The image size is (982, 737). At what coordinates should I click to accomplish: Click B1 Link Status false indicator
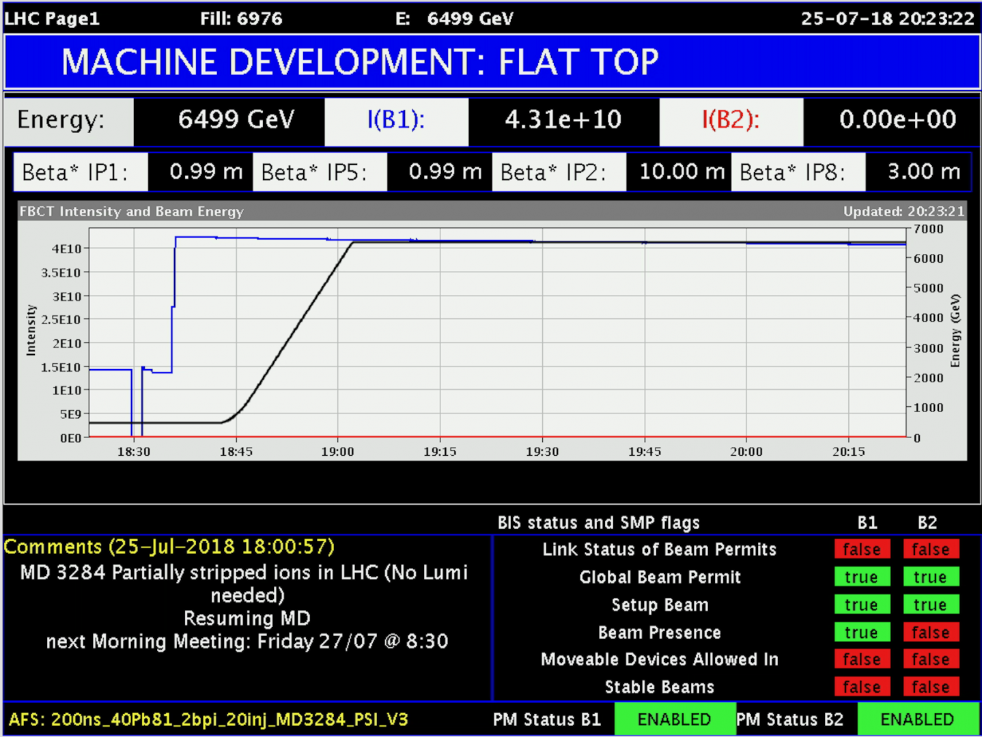click(x=862, y=549)
